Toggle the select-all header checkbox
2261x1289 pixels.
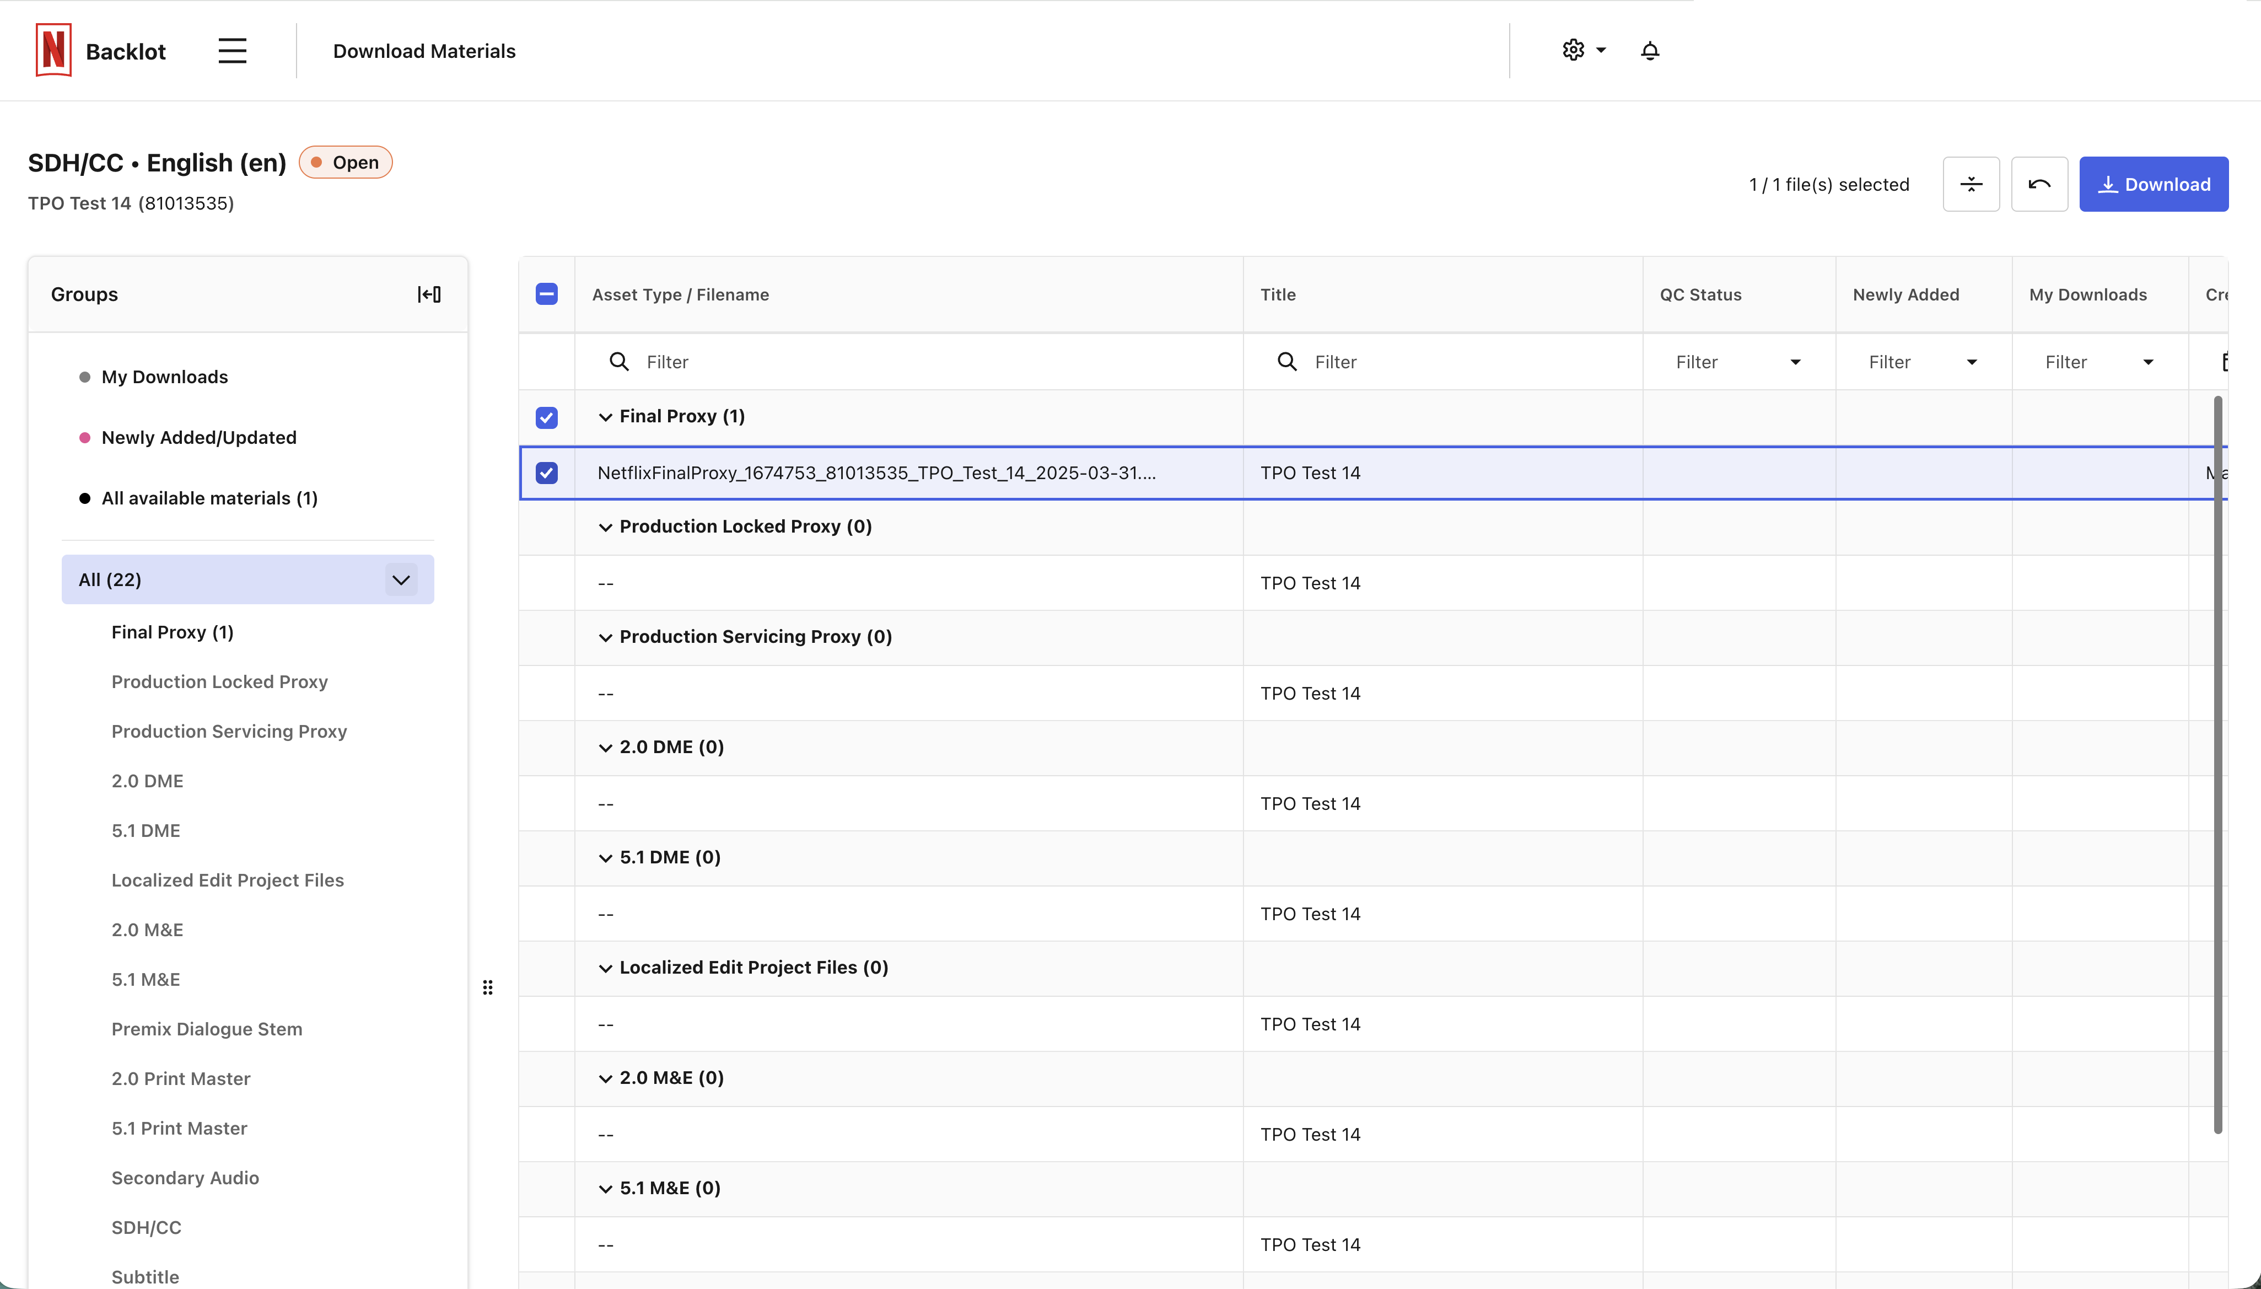[x=547, y=294]
